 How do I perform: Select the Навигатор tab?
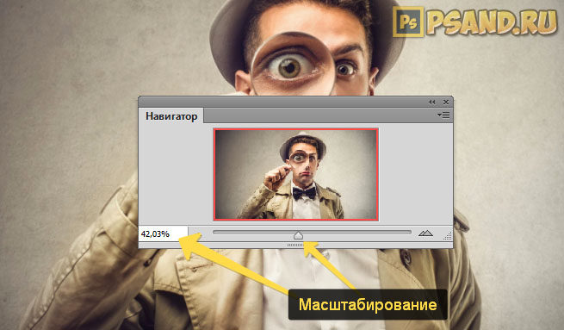click(x=171, y=116)
